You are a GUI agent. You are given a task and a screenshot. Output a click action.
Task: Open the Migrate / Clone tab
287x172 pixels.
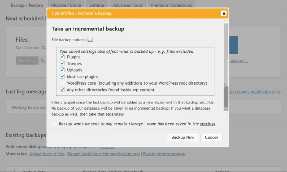[x=66, y=5]
